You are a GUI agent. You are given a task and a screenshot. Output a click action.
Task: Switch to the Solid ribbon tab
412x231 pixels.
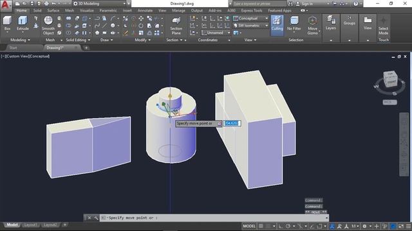point(37,10)
